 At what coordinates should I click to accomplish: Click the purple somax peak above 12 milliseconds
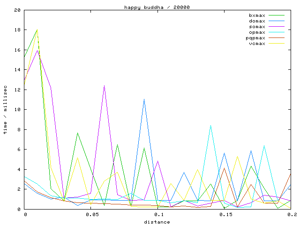(105, 85)
